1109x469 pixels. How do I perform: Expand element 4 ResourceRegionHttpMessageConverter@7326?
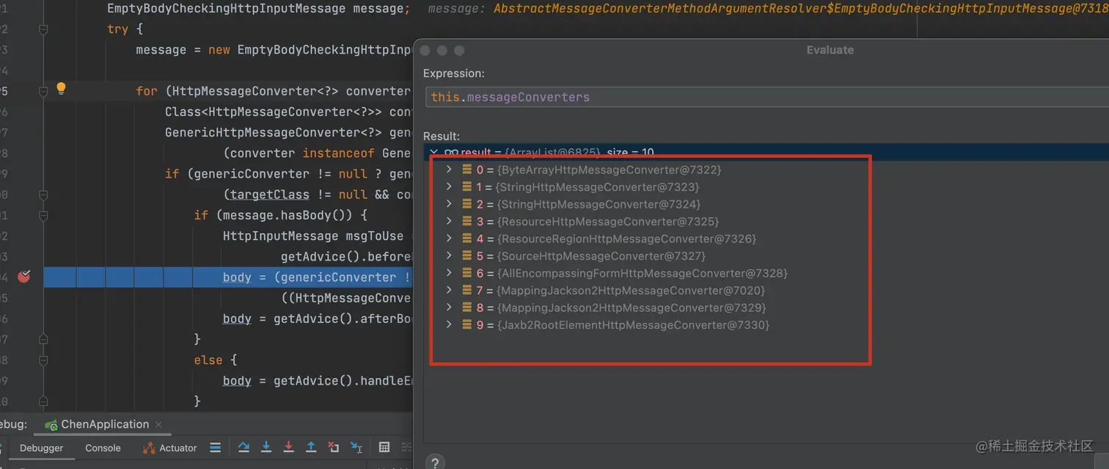pyautogui.click(x=449, y=239)
